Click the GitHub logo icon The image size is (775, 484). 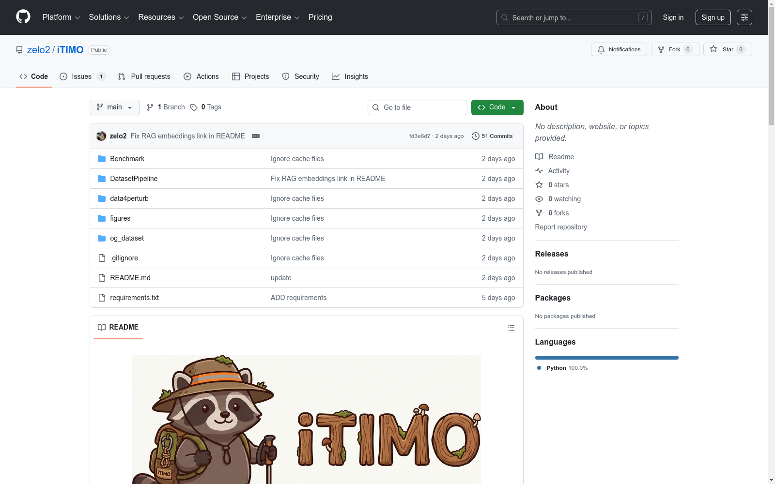tap(23, 17)
